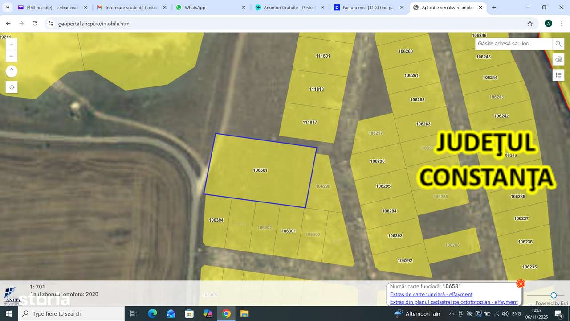Click the Windows taskbar search box
The height and width of the screenshot is (321, 570).
click(71, 313)
